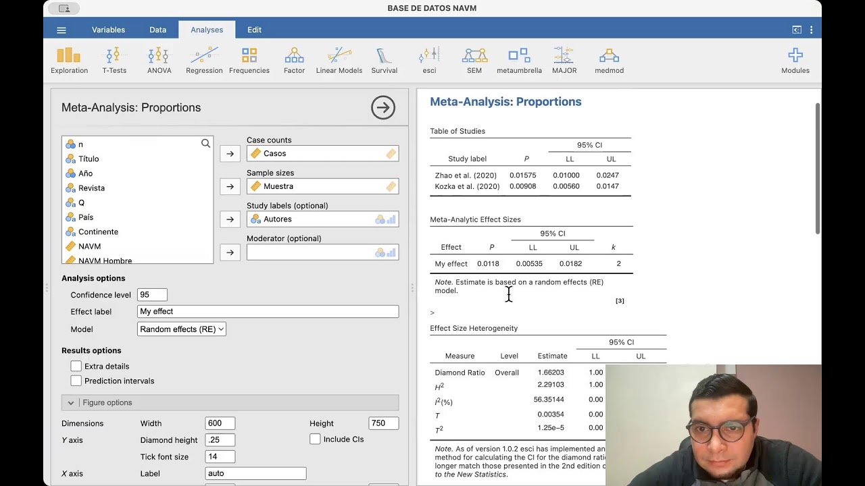This screenshot has width=865, height=486.
Task: Move variable into Study labels
Action: click(x=230, y=219)
